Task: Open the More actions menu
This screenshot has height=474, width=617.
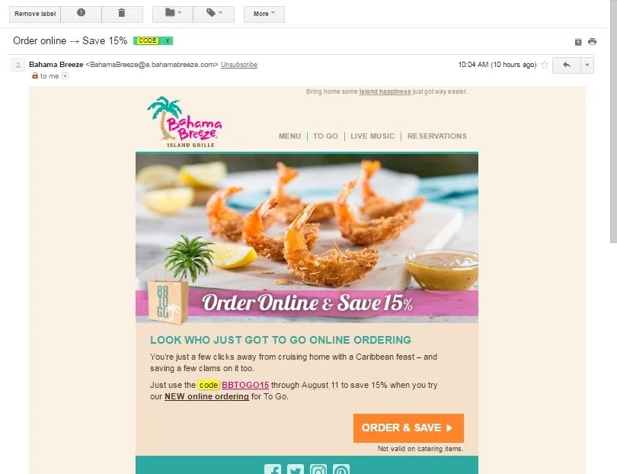Action: (264, 14)
